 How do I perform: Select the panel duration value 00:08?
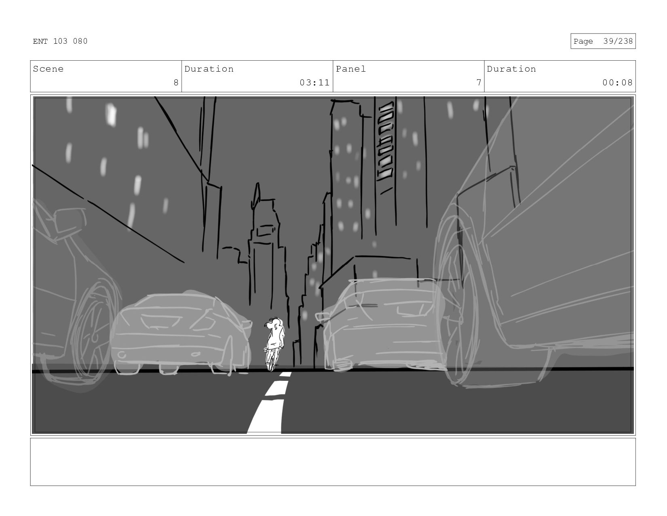(617, 83)
